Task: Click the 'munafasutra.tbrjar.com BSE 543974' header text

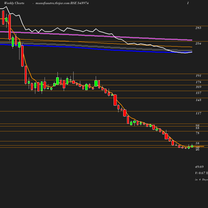Action: tap(62, 3)
